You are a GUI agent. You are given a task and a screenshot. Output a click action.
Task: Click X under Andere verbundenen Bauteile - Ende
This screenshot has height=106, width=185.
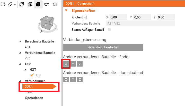pos(66,64)
